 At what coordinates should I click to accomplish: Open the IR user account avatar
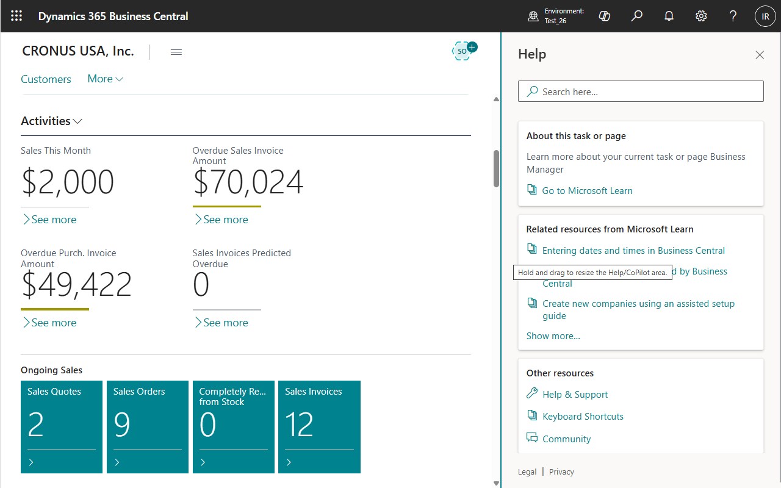coord(765,16)
